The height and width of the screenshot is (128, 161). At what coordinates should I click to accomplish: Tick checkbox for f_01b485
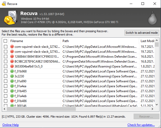pos(5,91)
